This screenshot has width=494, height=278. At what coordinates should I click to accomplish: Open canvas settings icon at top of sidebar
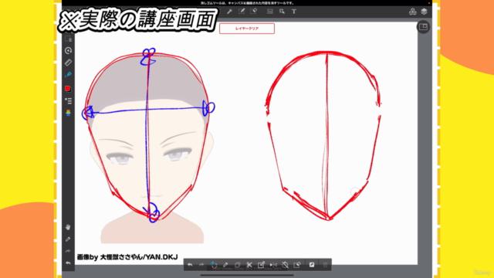click(x=68, y=39)
